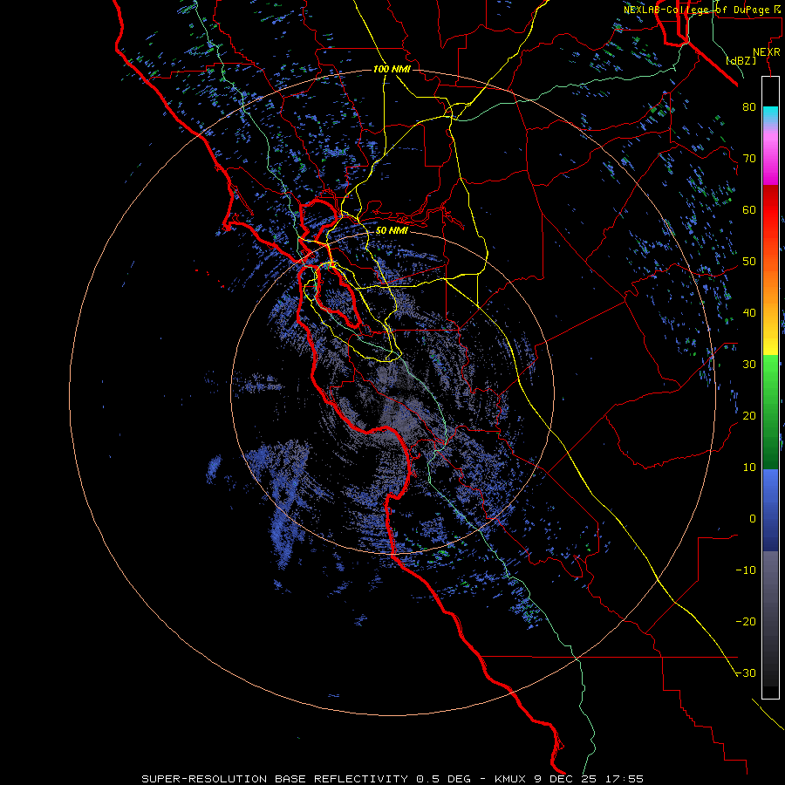Screen dimensions: 785x785
Task: Click the NEXR label above the scale
Action: point(767,52)
